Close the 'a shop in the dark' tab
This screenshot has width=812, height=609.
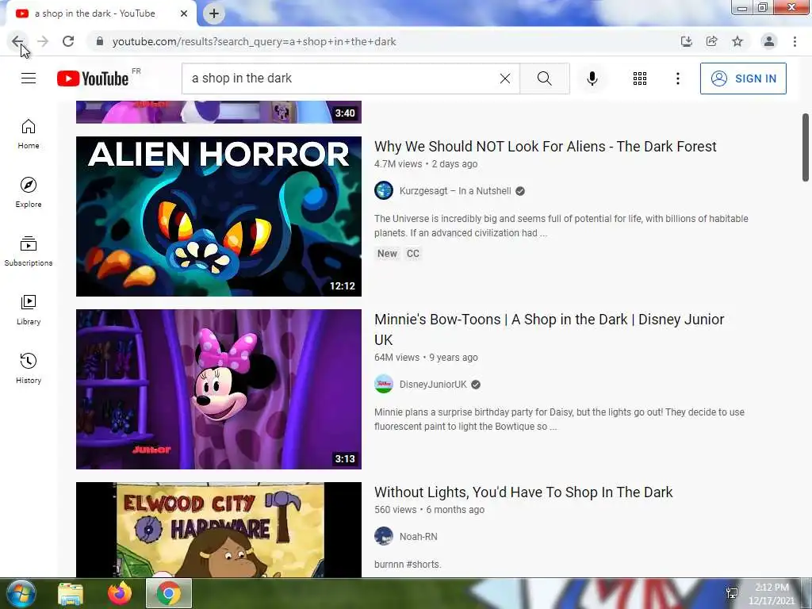[x=184, y=13]
